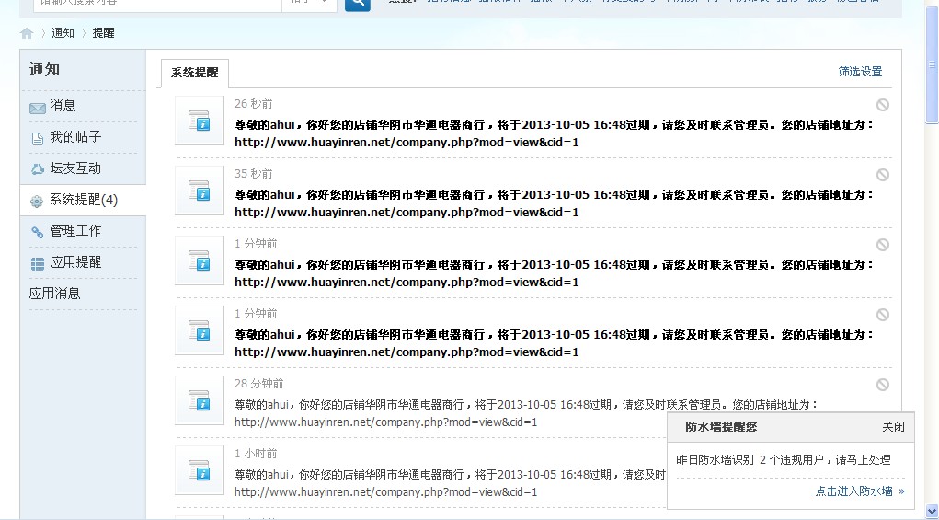Click notice icon of 26 秒前 reminder
The height and width of the screenshot is (520, 939).
point(200,121)
